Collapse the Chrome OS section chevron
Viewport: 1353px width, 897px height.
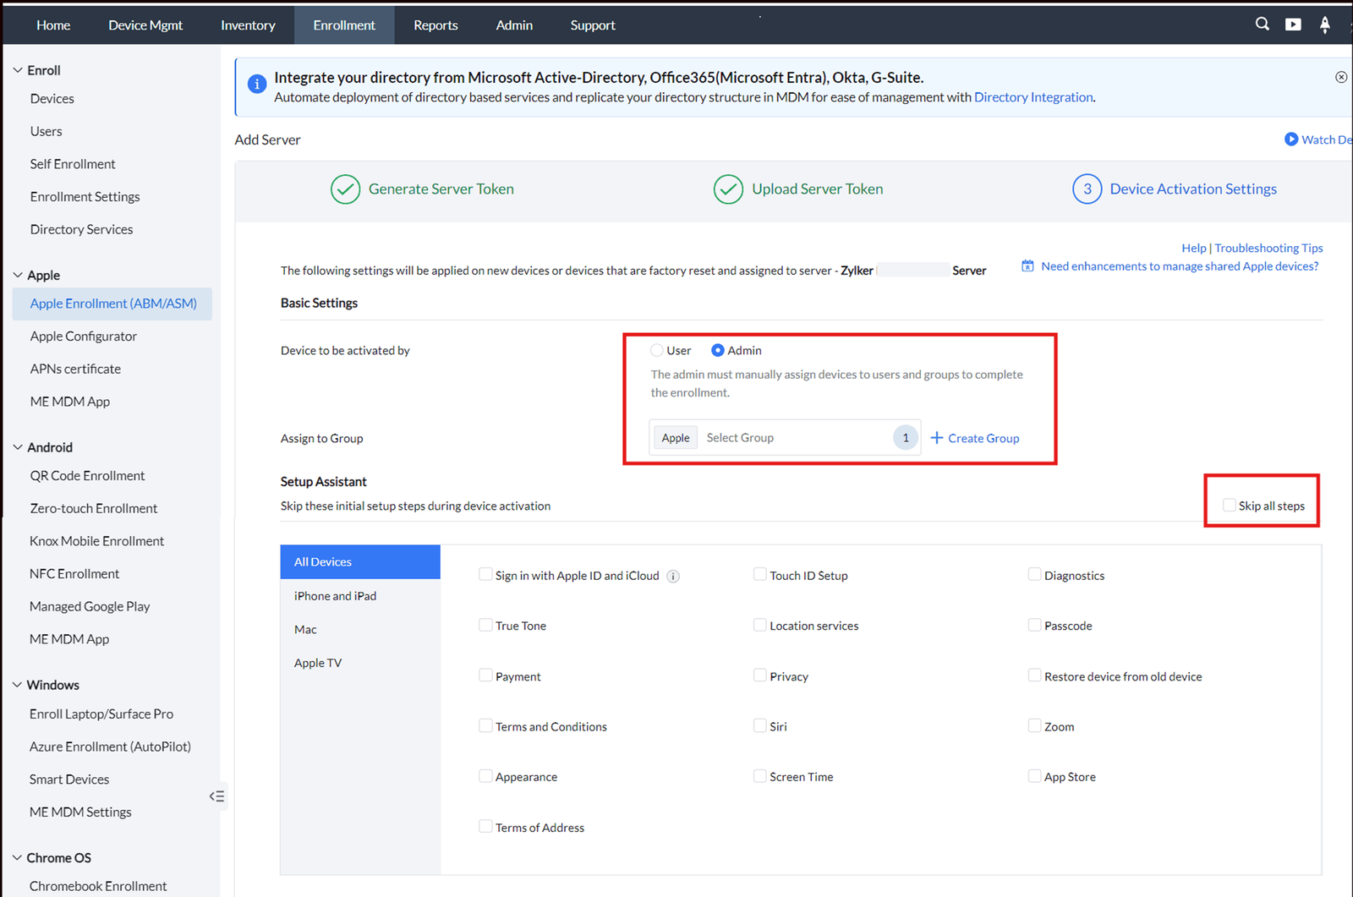pos(17,857)
